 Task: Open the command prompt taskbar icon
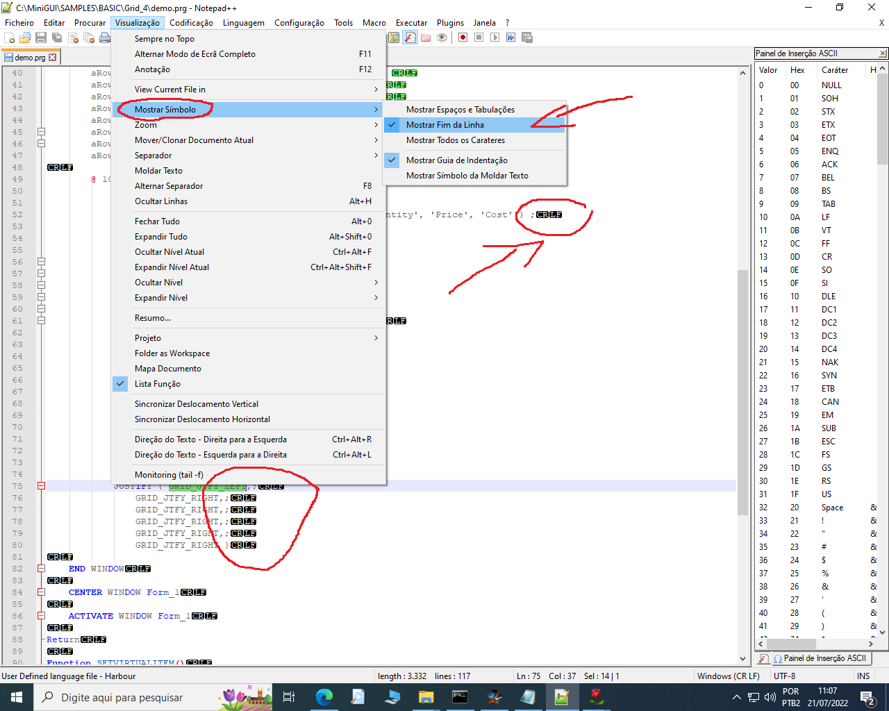[460, 697]
